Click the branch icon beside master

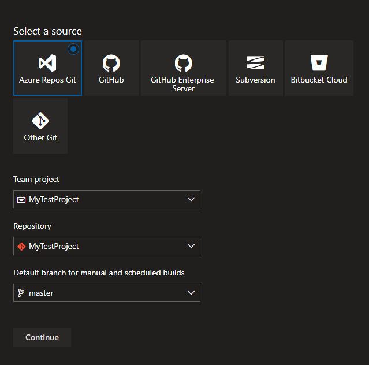coord(21,293)
